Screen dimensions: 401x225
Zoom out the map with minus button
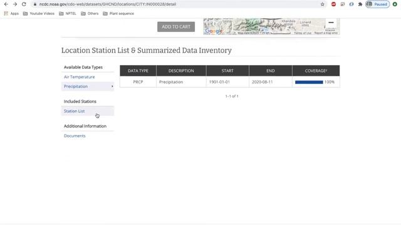pyautogui.click(x=331, y=22)
